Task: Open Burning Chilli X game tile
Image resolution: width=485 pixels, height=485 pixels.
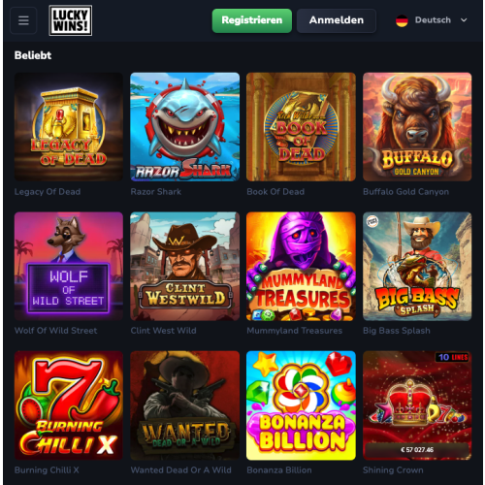Action: pos(69,405)
